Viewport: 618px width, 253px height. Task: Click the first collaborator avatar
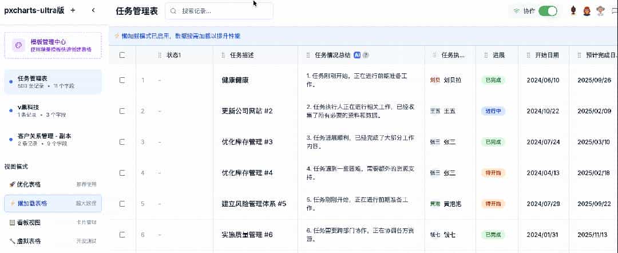click(573, 11)
